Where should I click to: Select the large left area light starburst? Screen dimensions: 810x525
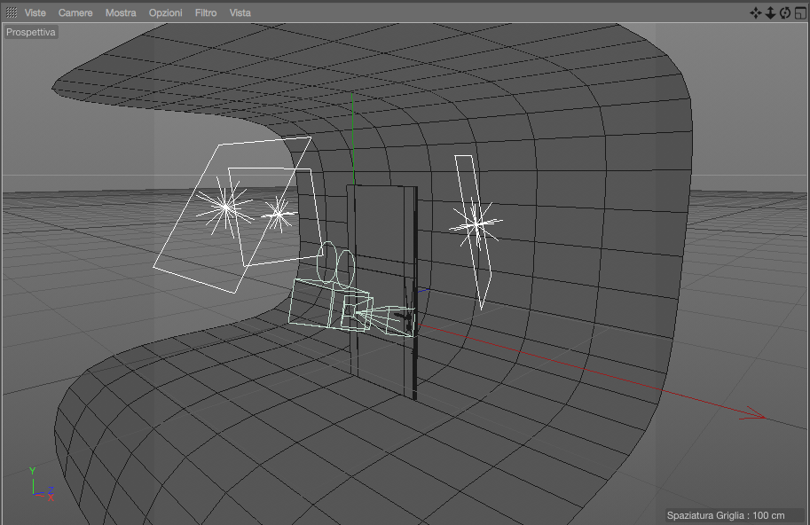(x=225, y=208)
